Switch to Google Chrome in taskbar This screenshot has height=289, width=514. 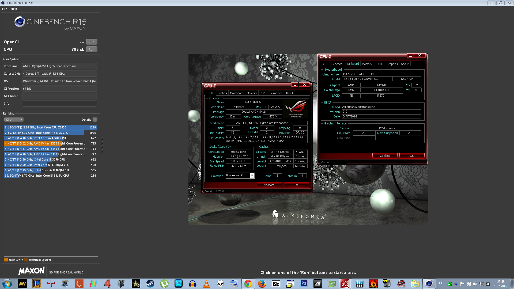click(248, 284)
